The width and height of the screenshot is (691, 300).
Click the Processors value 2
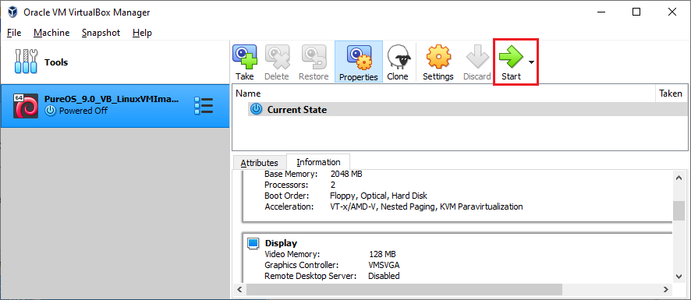click(x=333, y=185)
